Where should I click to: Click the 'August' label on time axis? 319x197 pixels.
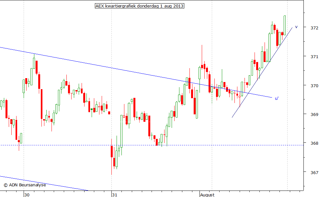click(207, 195)
